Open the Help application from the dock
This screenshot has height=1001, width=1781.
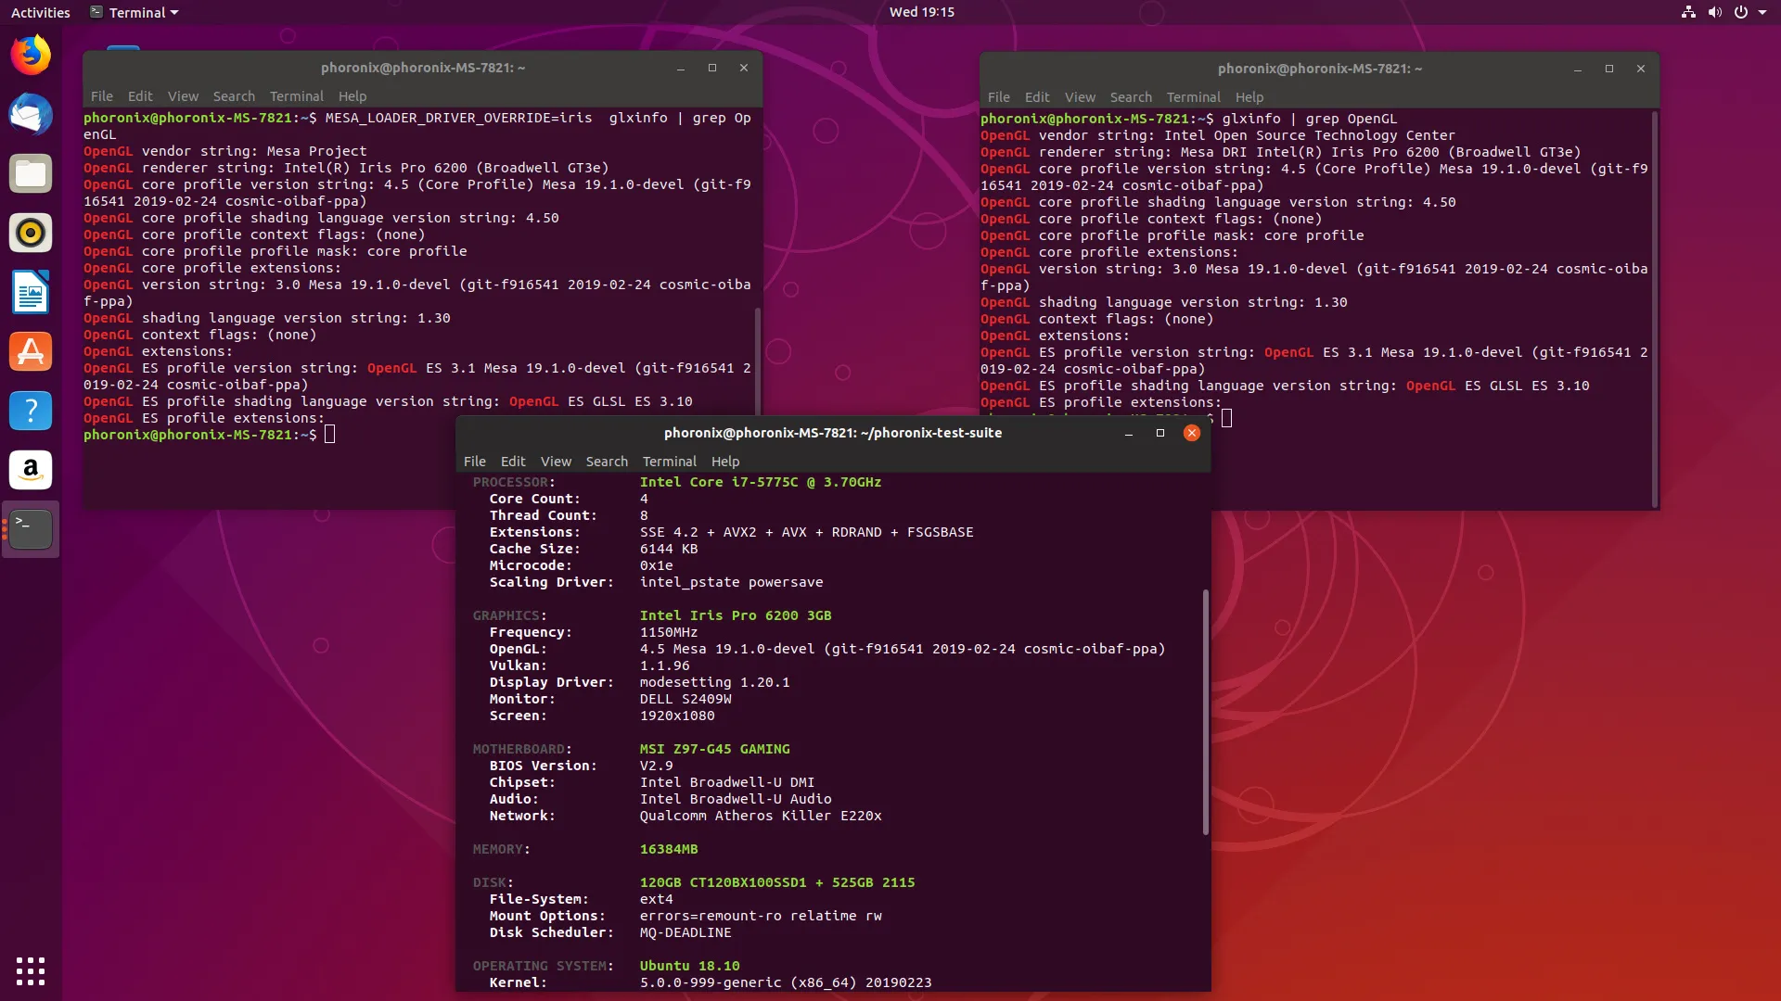pyautogui.click(x=31, y=411)
